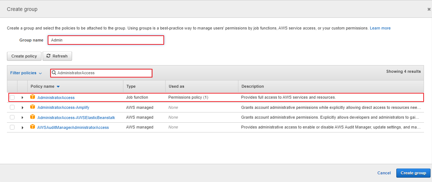Click the policy search field with AdministratorAccess
432x182 pixels.
102,73
